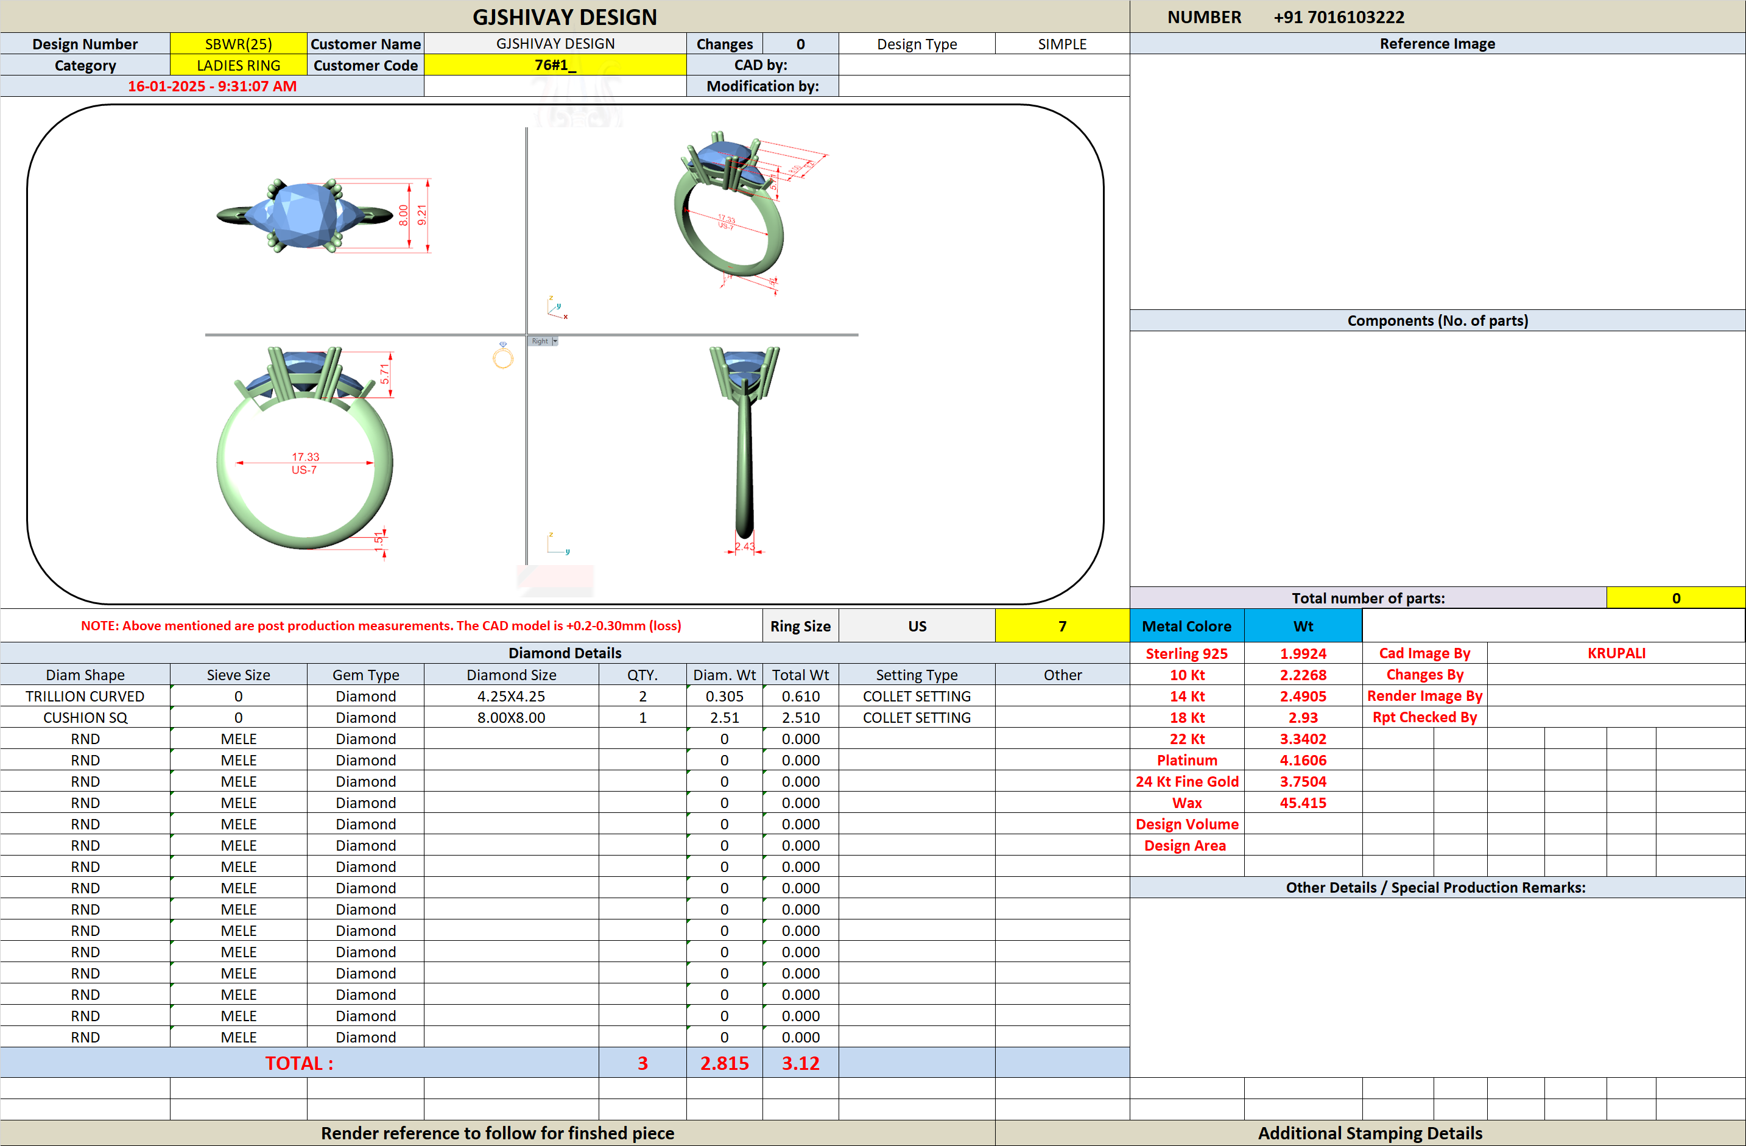Click the diamond size 8.00X8.00 cell
The image size is (1746, 1146).
point(512,717)
